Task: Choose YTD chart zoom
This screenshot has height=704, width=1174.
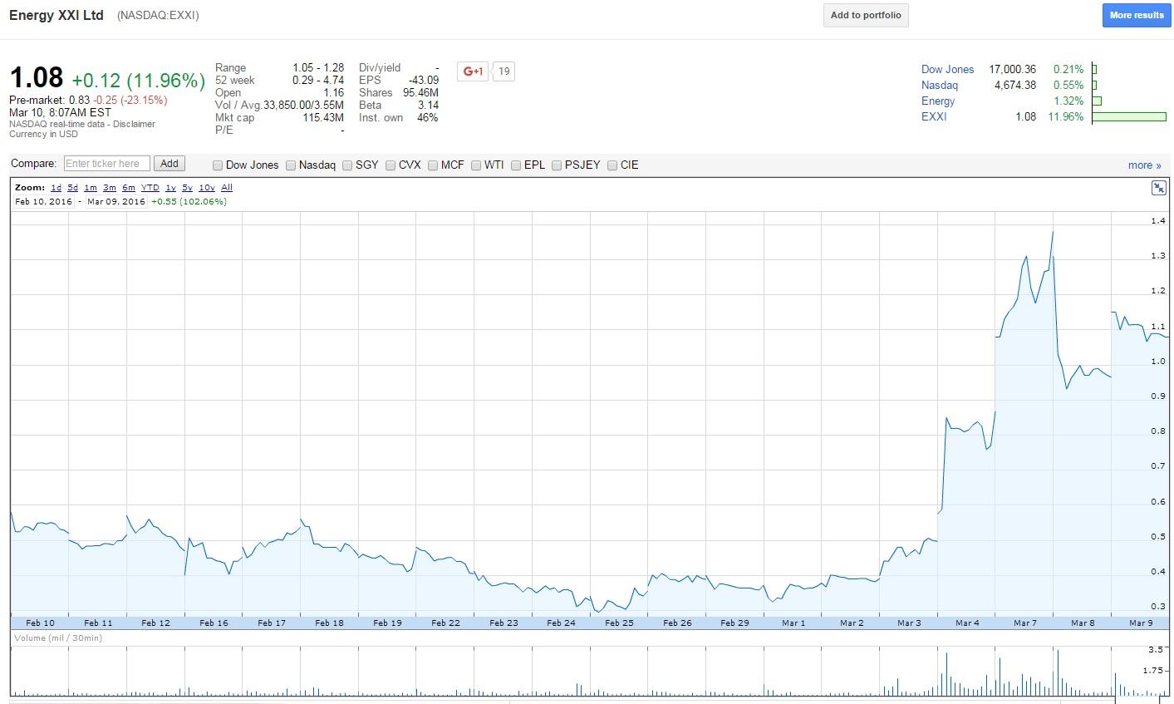Action: 150,188
